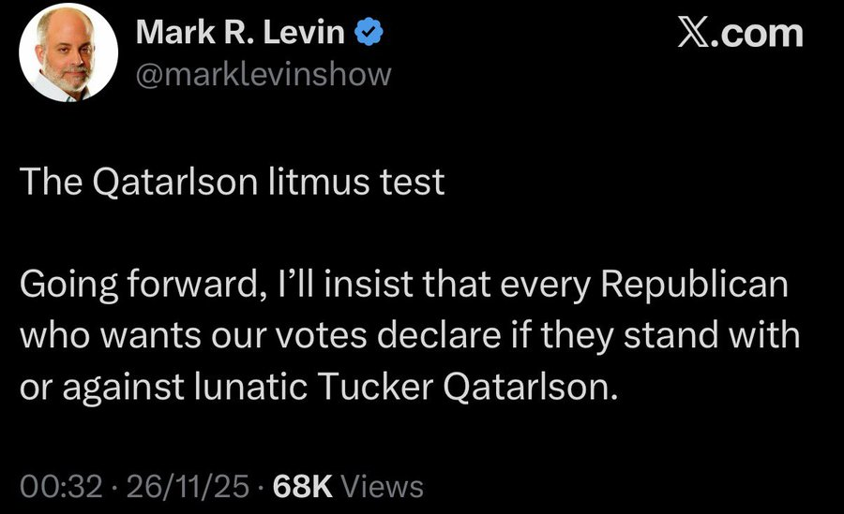Viewport: 844px width, 514px height.
Task: Click the line "who wants our votes declare"
Action: point(410,335)
